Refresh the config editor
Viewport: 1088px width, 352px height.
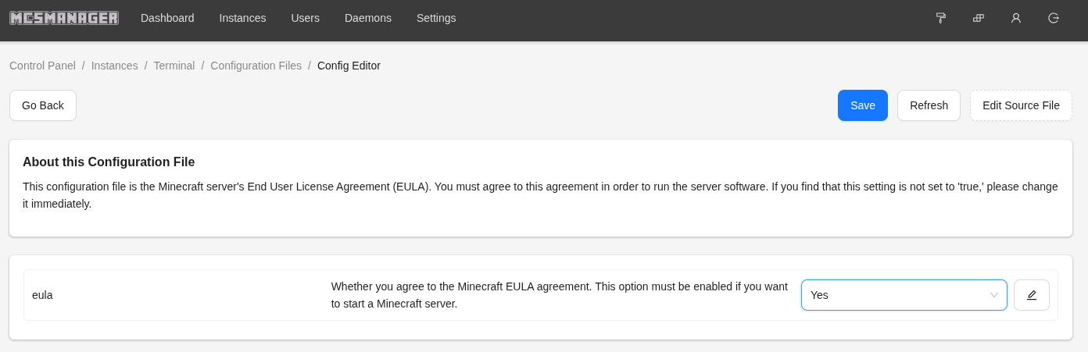(929, 105)
